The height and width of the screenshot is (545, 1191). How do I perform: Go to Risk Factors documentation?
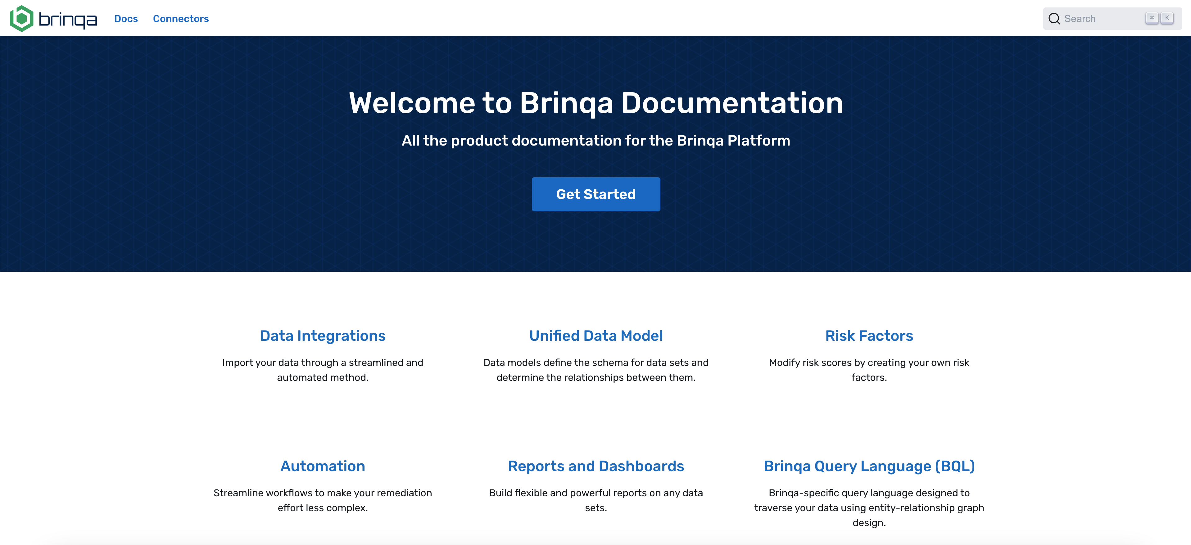click(x=869, y=336)
